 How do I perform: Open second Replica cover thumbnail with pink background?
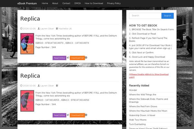27,101
